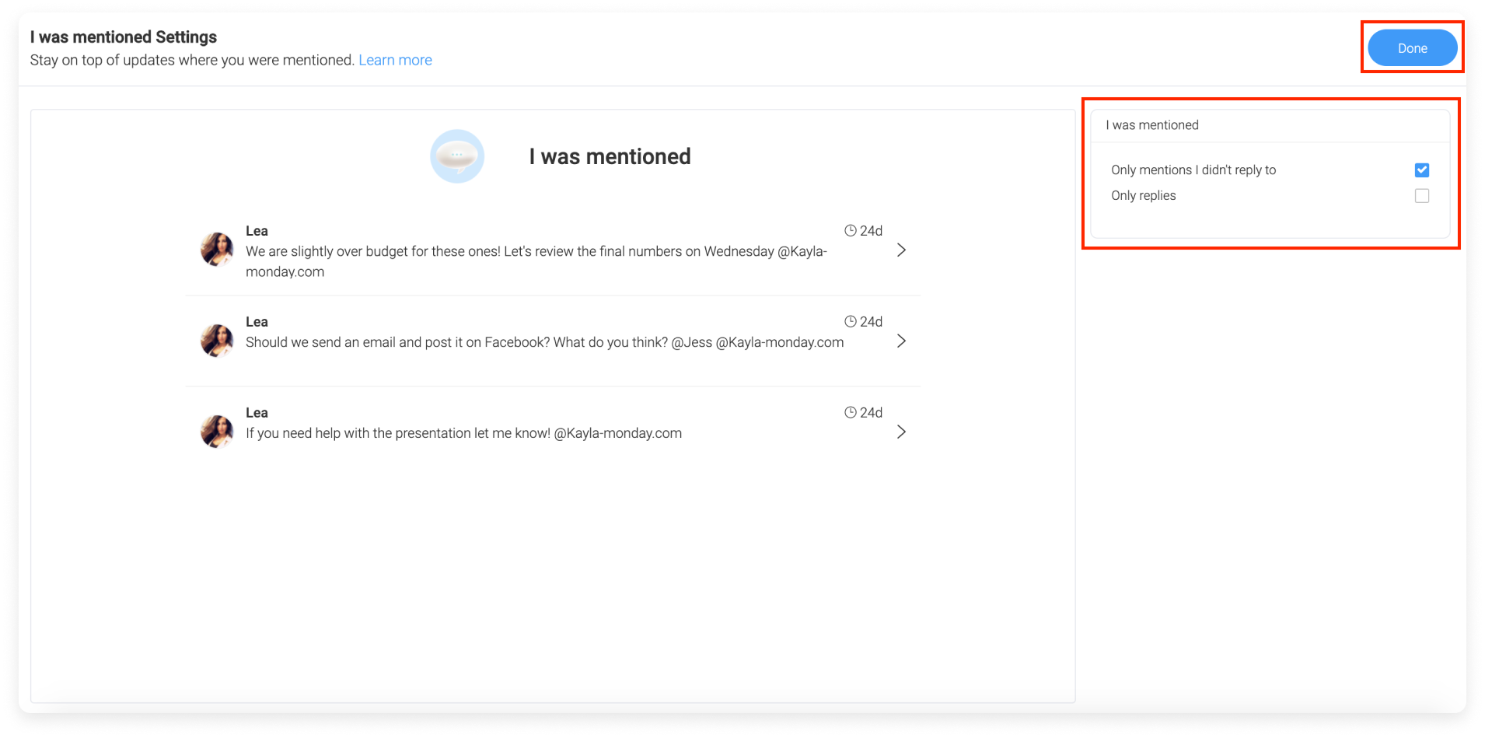This screenshot has width=1485, height=738.
Task: Open the presentation help mention chevron
Action: click(x=901, y=432)
